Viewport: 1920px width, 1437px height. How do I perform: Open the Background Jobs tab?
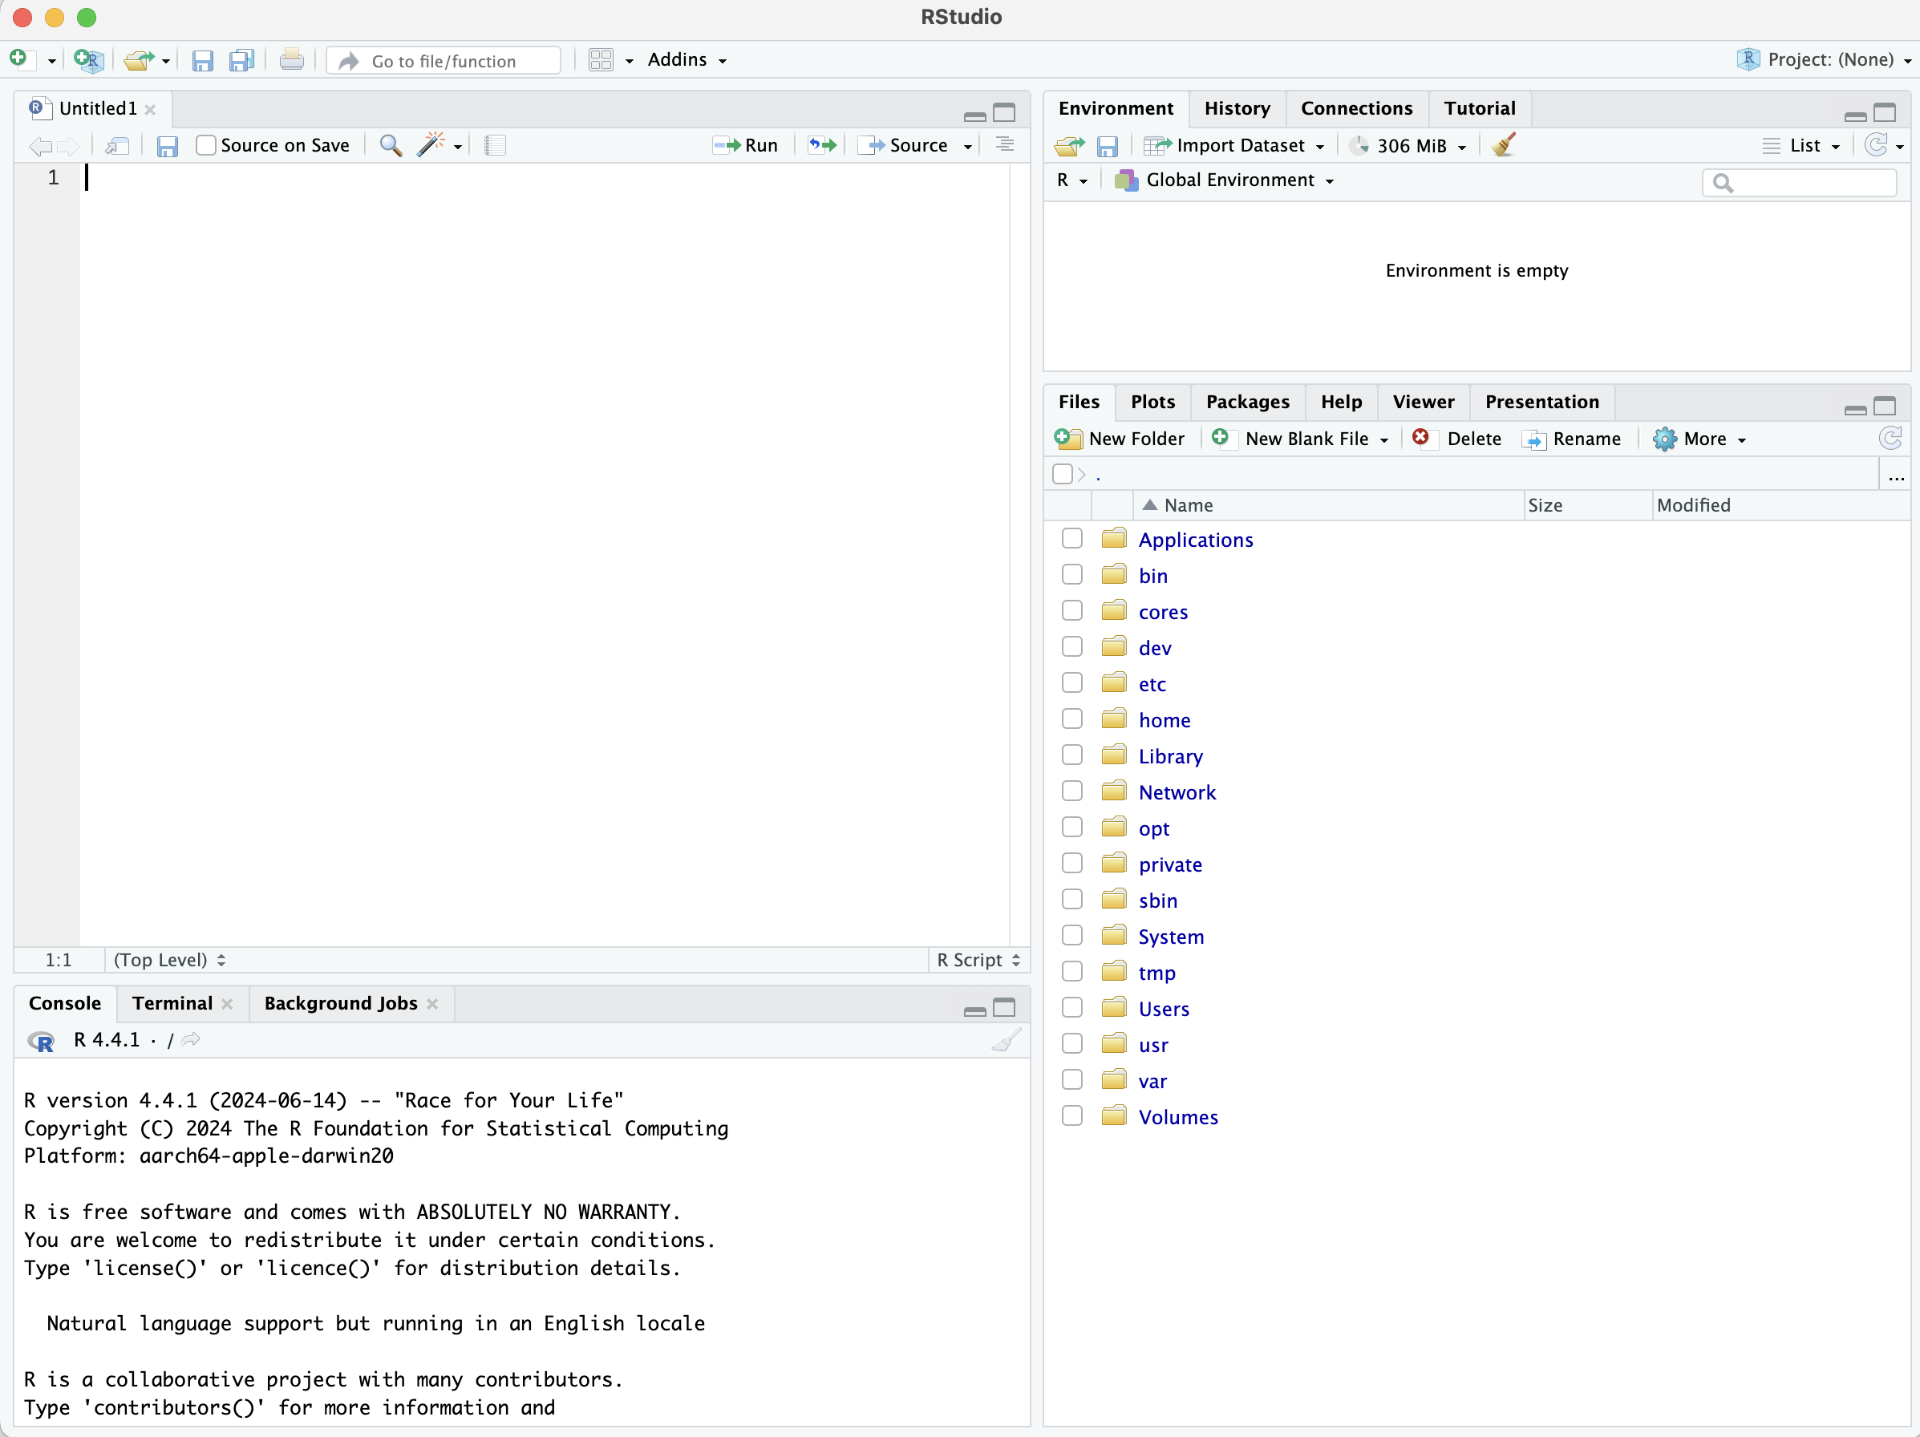coord(340,1003)
